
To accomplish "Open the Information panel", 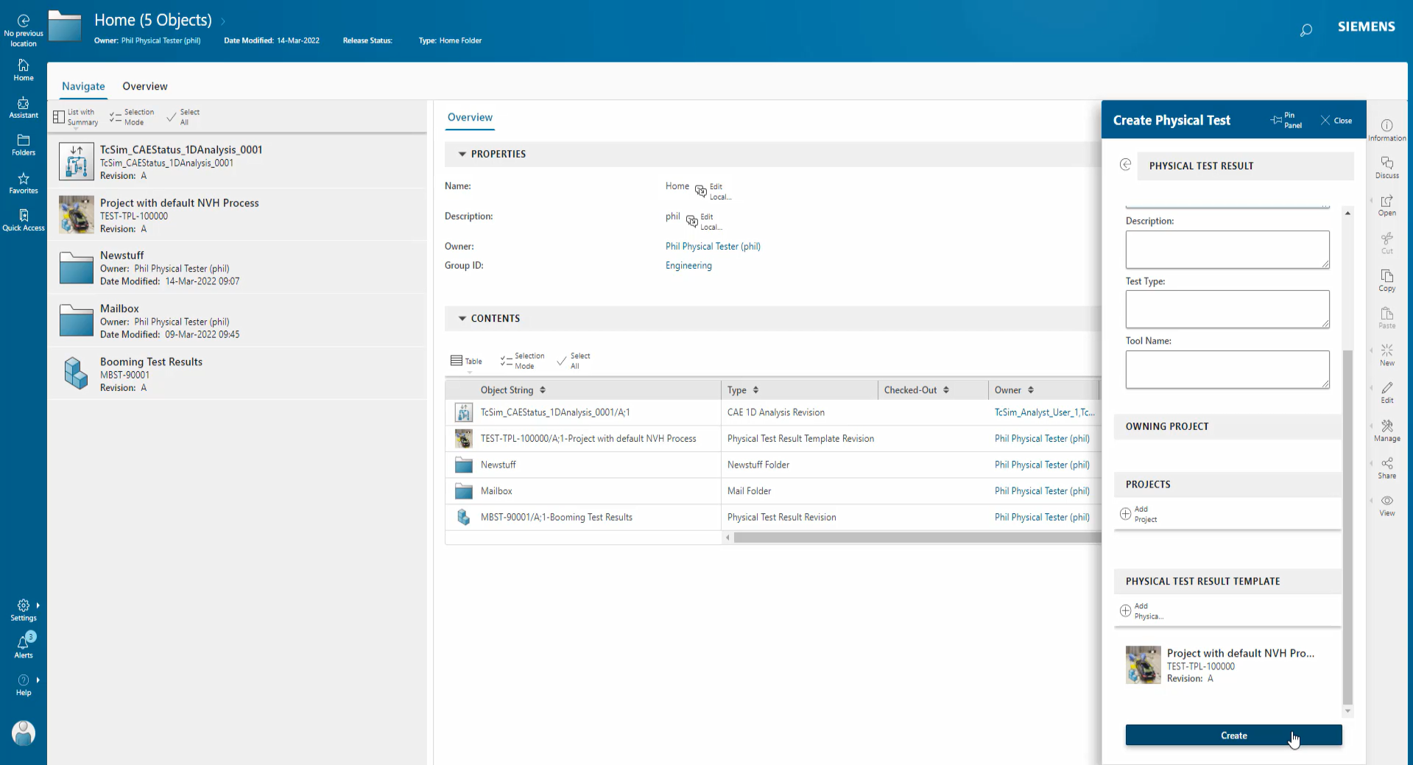I will [1386, 128].
